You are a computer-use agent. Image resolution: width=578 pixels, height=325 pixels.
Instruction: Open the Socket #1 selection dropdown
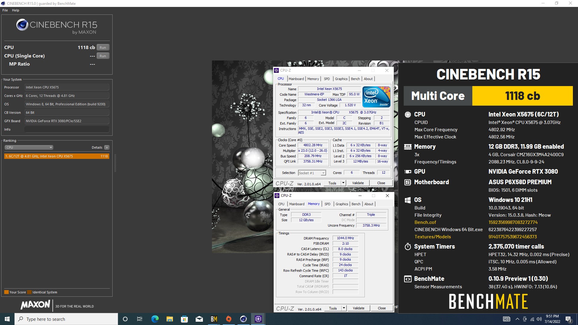[x=312, y=173]
